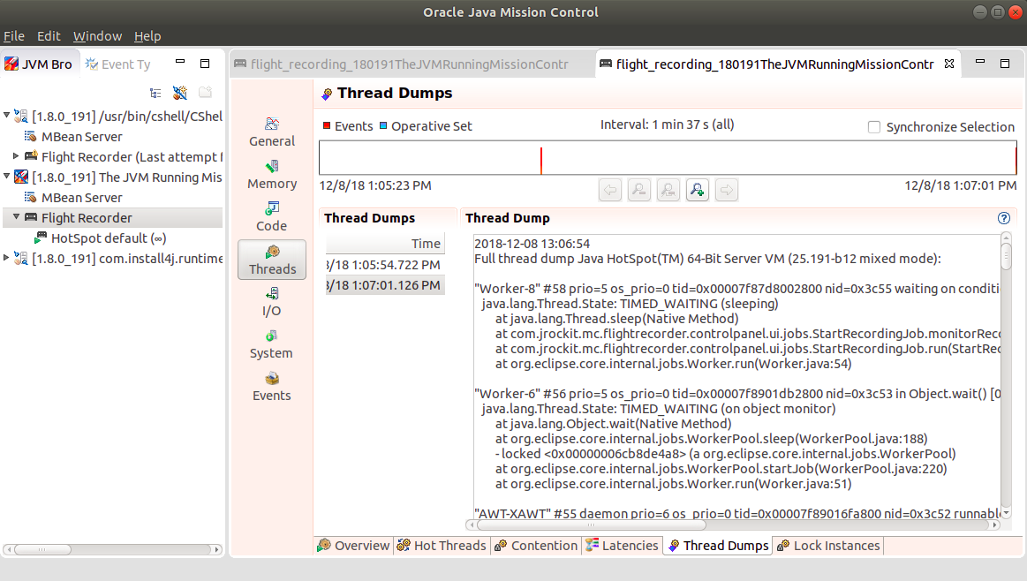This screenshot has width=1027, height=581.
Task: Zoom in the time range
Action: pos(698,190)
